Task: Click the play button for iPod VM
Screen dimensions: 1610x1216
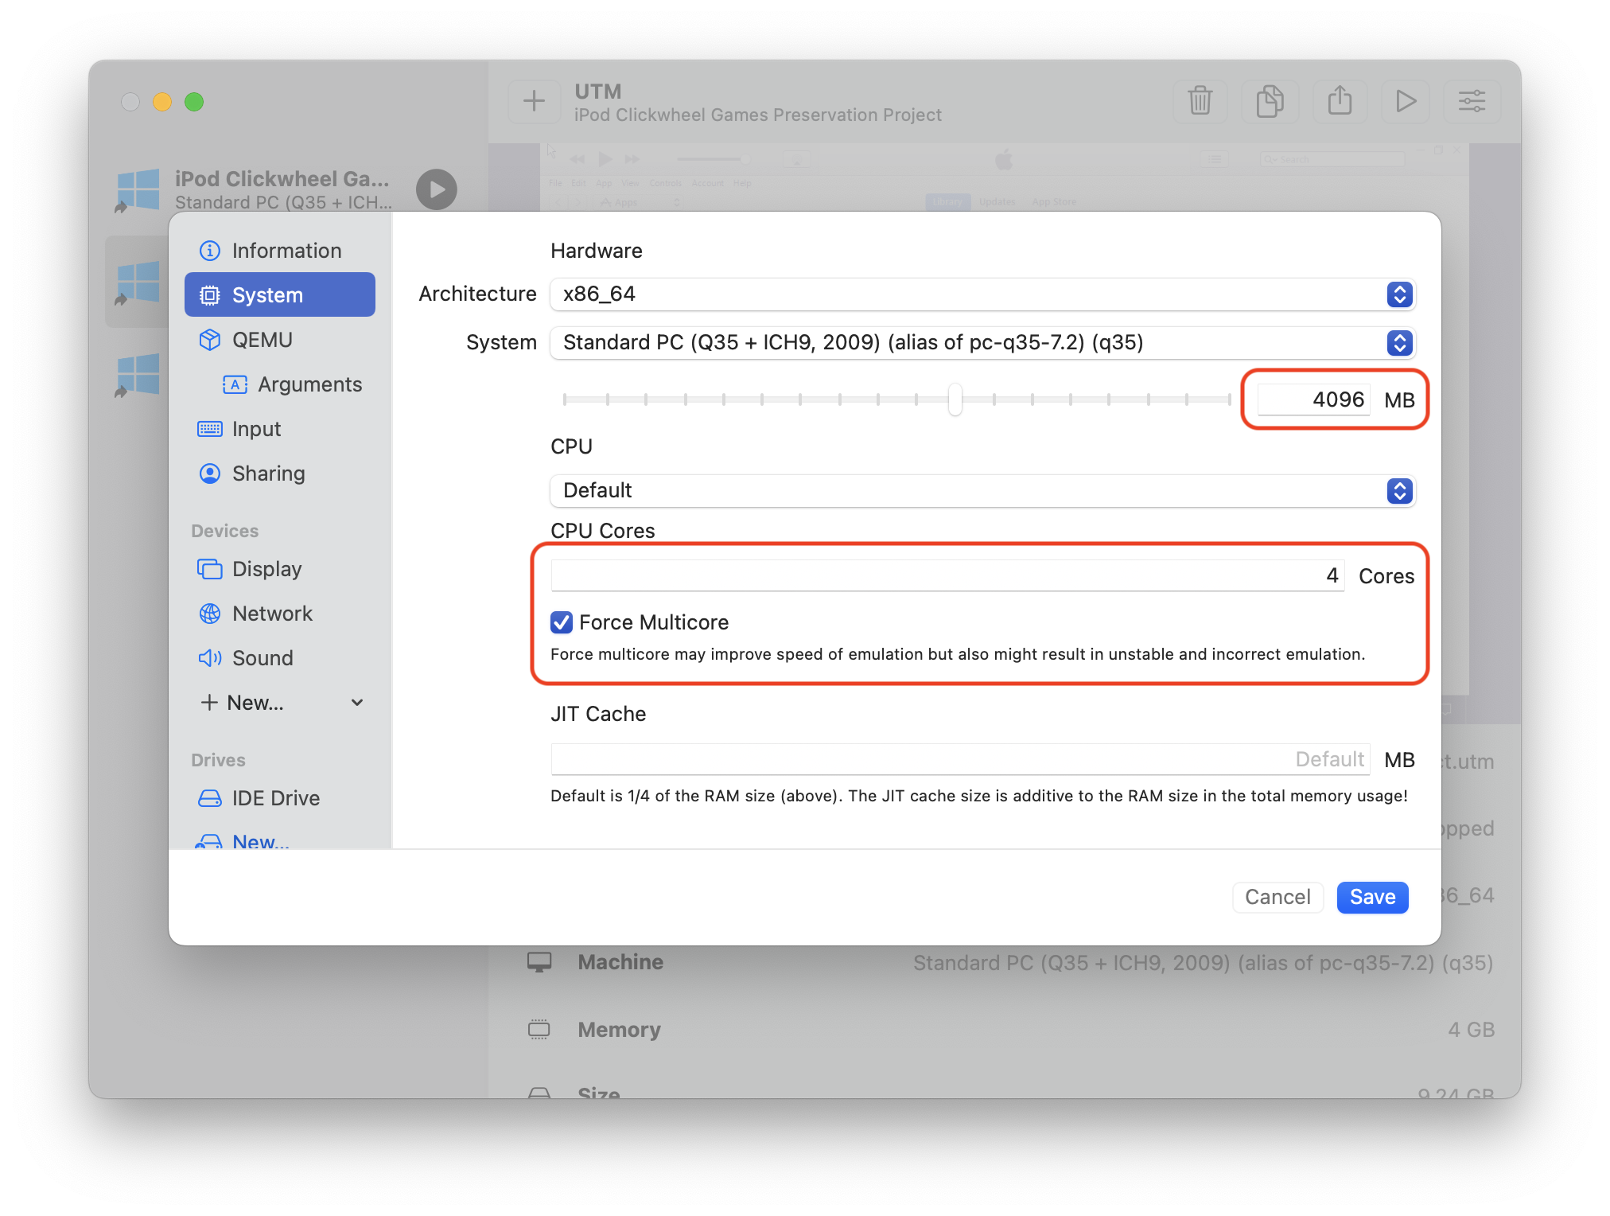Action: pos(441,188)
